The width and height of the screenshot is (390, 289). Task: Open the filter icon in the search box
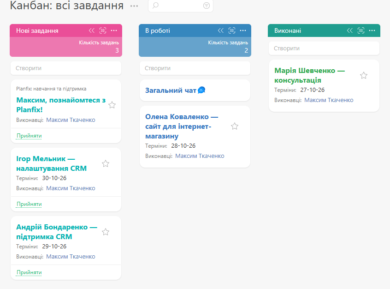(207, 6)
